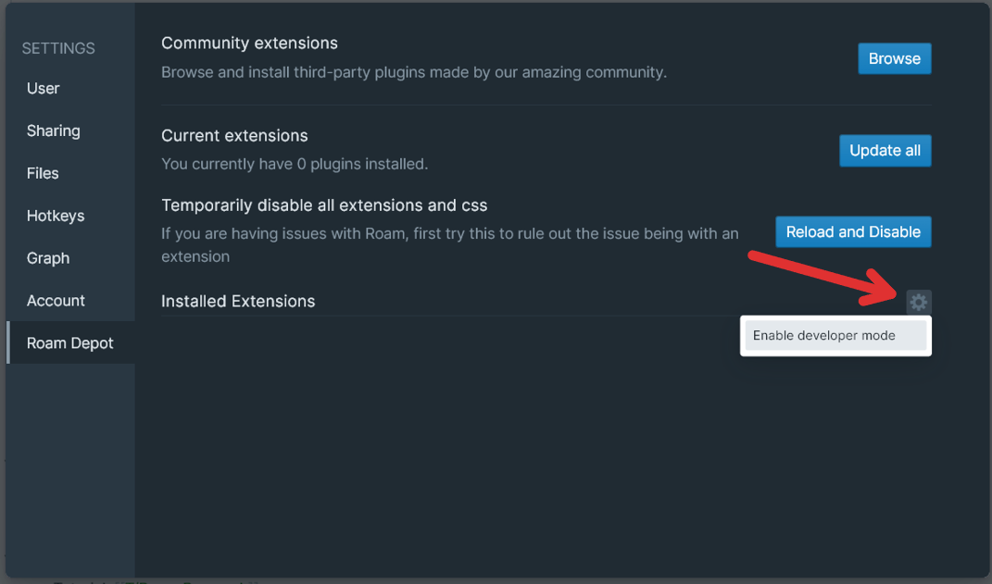Viewport: 992px width, 584px height.
Task: Hit the Reload and Disable button
Action: [x=853, y=232]
